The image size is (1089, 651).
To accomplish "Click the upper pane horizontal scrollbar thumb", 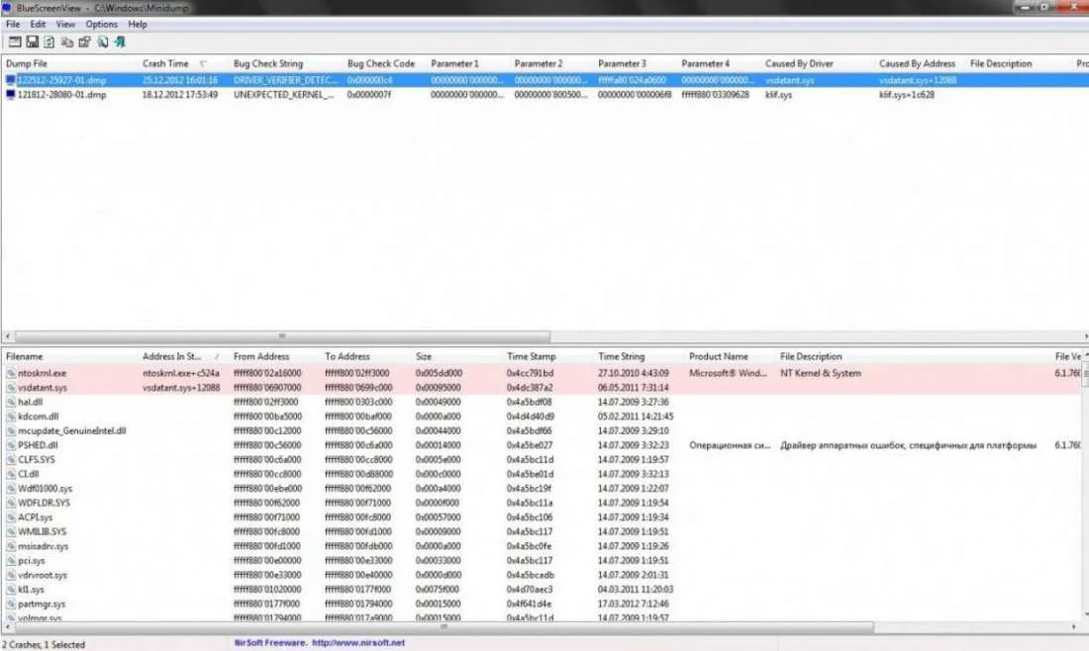I will (x=283, y=336).
